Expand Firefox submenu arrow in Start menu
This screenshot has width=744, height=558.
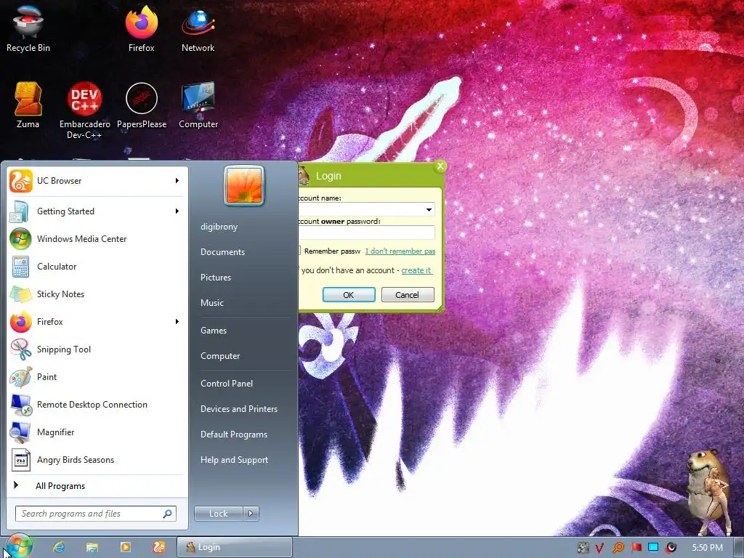177,322
